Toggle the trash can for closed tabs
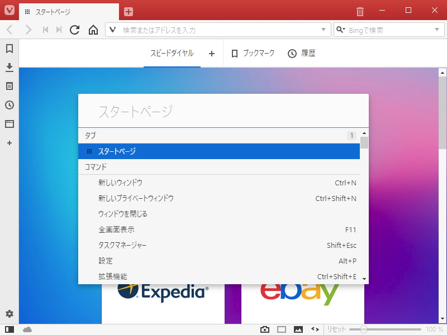 [x=360, y=10]
